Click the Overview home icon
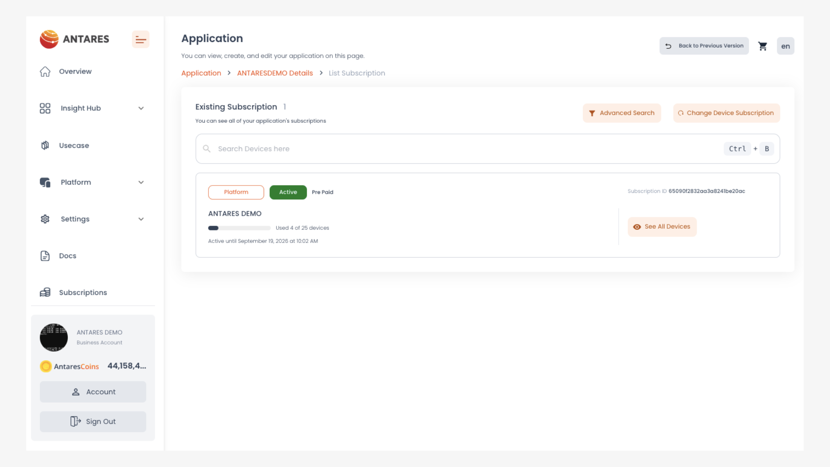 pyautogui.click(x=45, y=71)
